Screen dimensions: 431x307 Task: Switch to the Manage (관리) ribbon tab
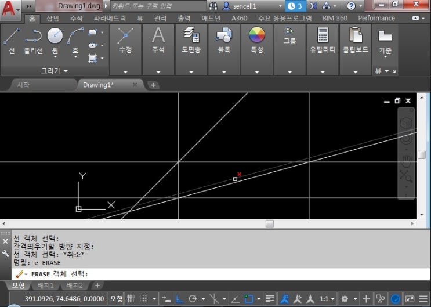point(160,19)
